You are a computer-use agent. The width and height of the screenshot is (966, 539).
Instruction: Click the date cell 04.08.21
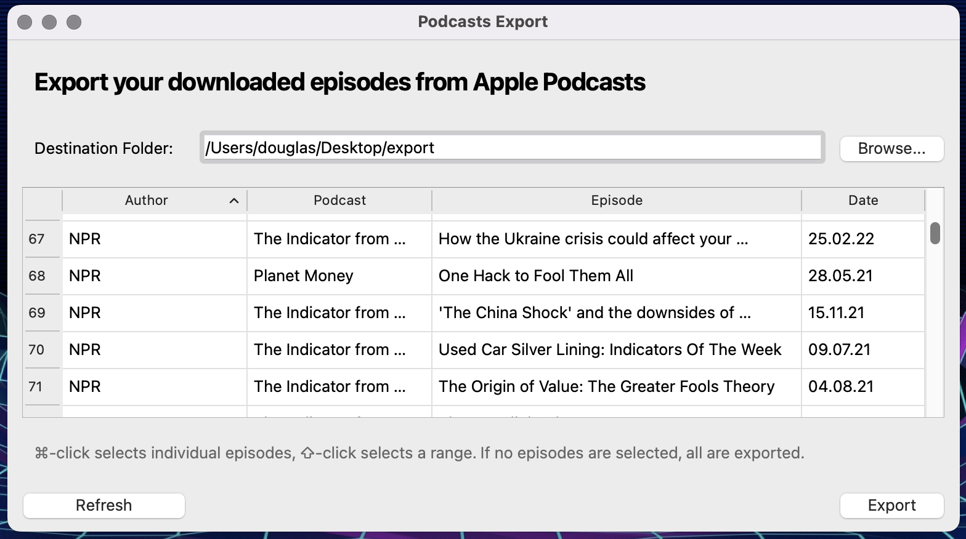tap(863, 386)
